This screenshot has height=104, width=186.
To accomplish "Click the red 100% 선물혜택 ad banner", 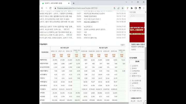I will (137, 32).
